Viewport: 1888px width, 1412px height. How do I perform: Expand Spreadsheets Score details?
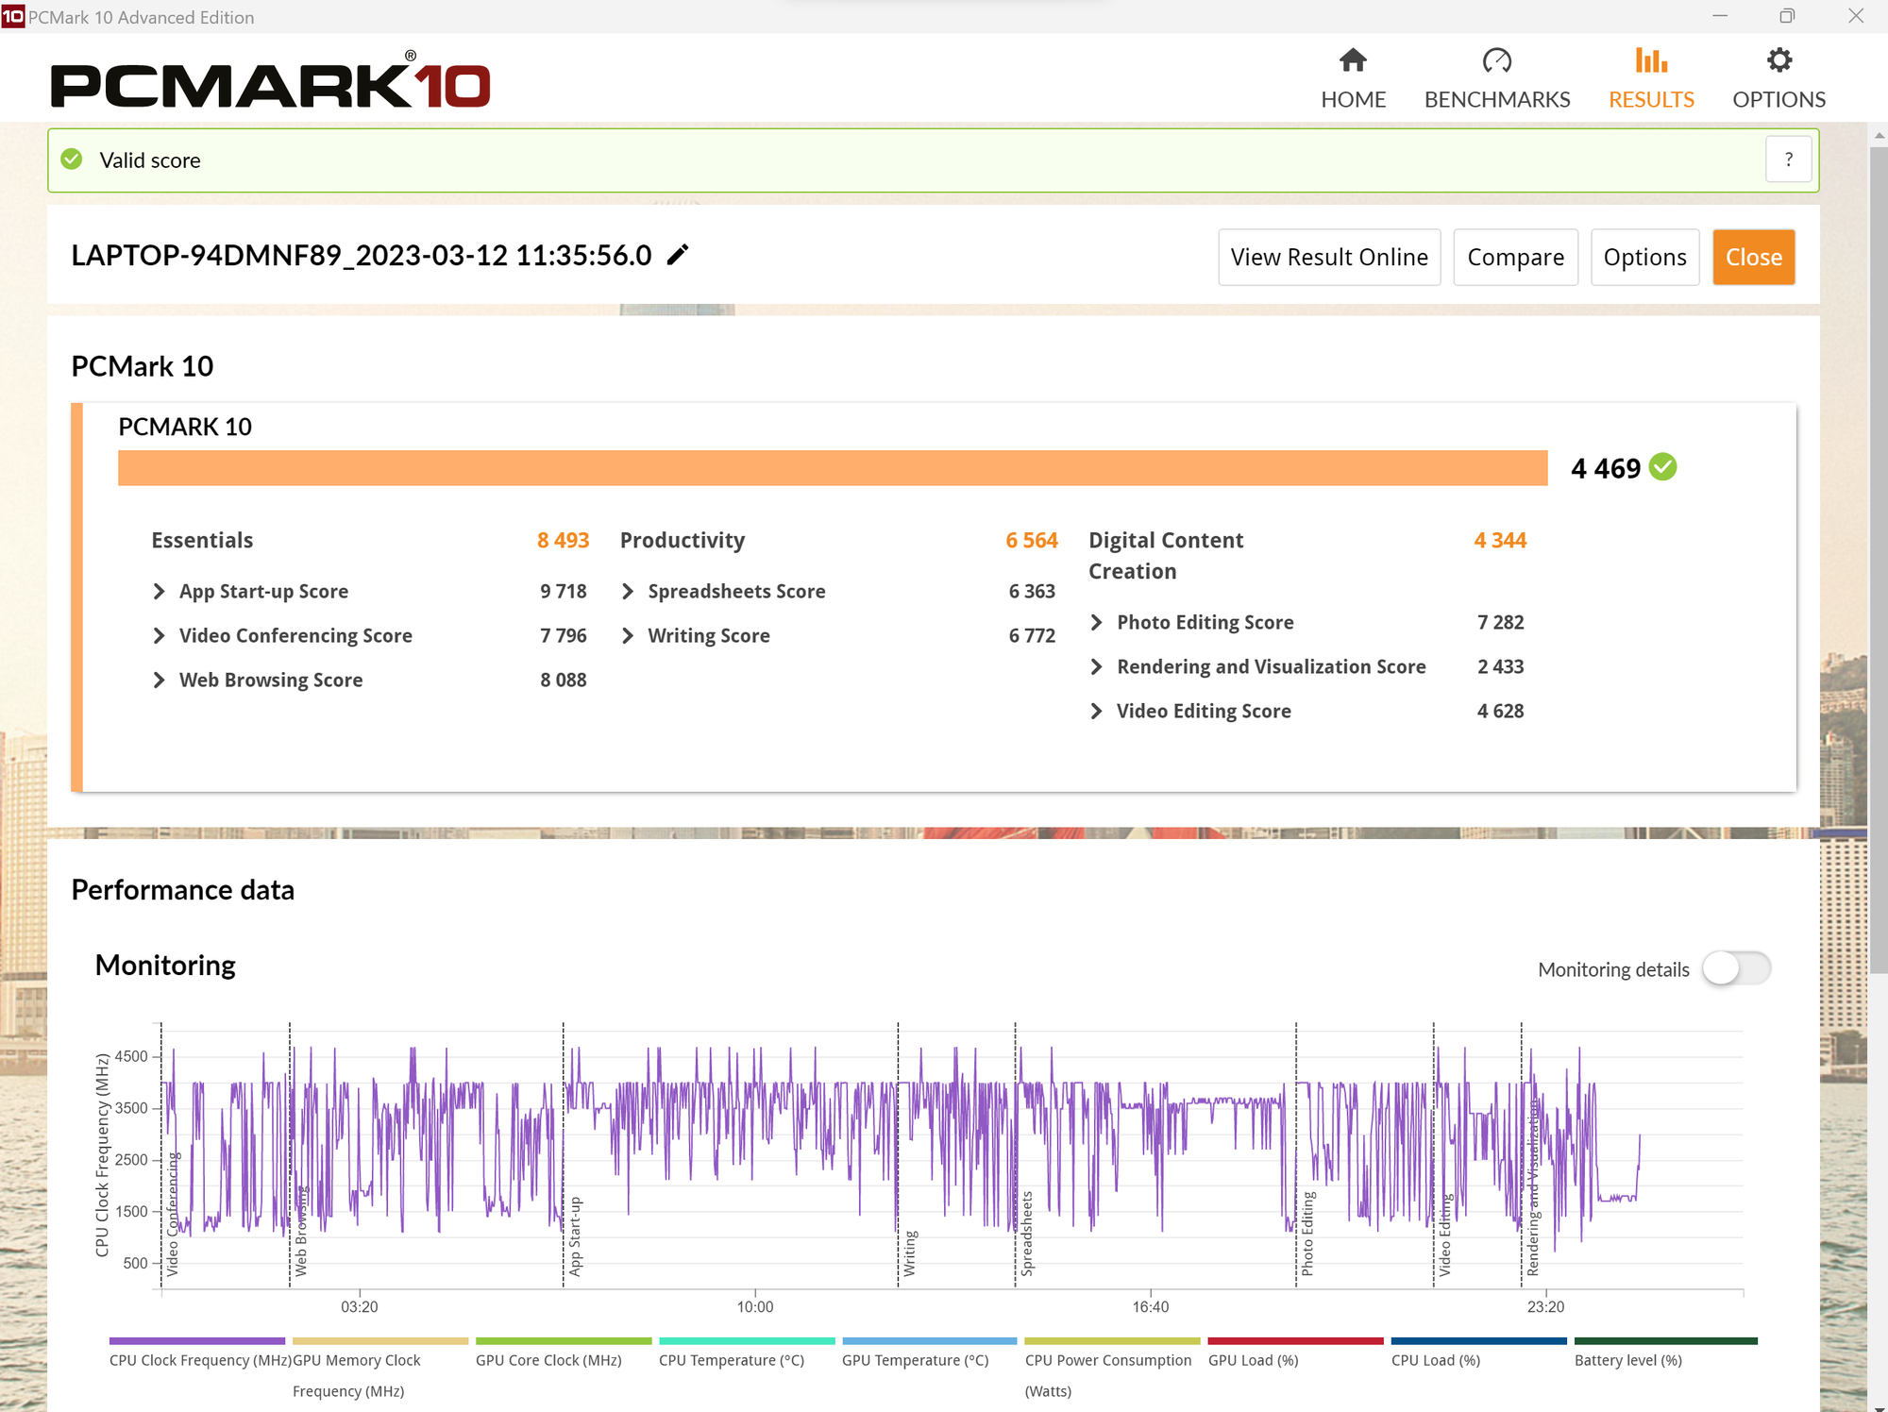point(628,591)
